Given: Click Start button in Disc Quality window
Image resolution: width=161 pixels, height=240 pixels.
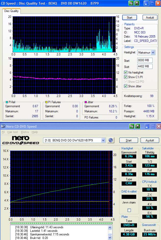Looking at the screenshot, I should (x=130, y=18).
